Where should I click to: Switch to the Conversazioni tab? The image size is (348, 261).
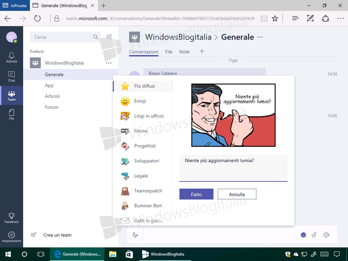[144, 52]
